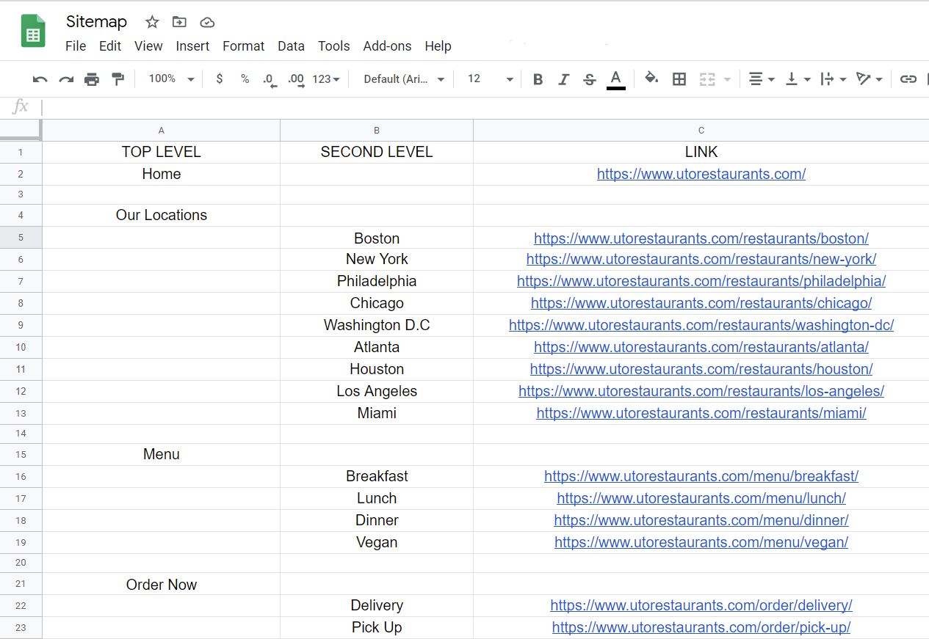
Task: Click the Undo arrow icon
Action: click(x=40, y=79)
